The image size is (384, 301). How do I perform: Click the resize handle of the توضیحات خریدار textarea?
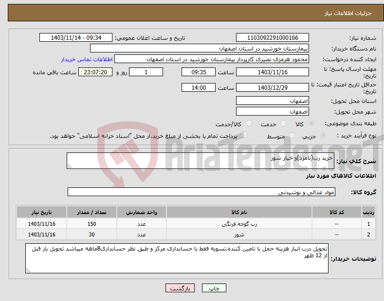28,270
